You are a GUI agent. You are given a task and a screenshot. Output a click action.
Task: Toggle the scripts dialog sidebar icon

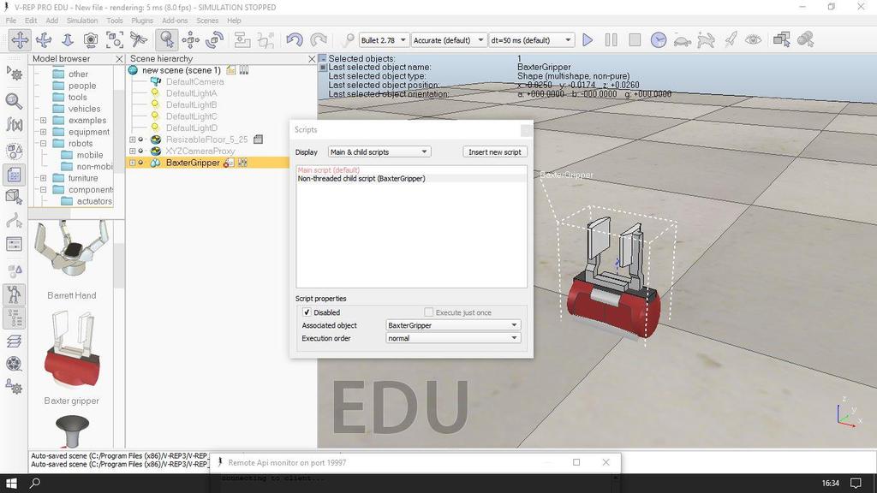14,175
